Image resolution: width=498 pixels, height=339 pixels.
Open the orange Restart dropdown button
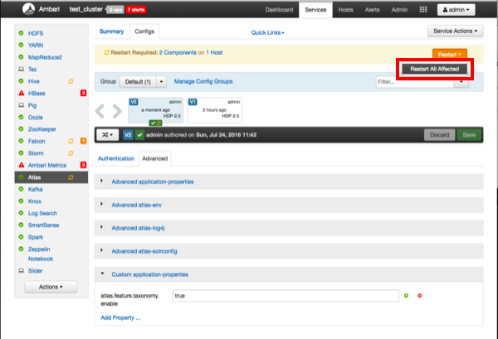click(x=449, y=54)
